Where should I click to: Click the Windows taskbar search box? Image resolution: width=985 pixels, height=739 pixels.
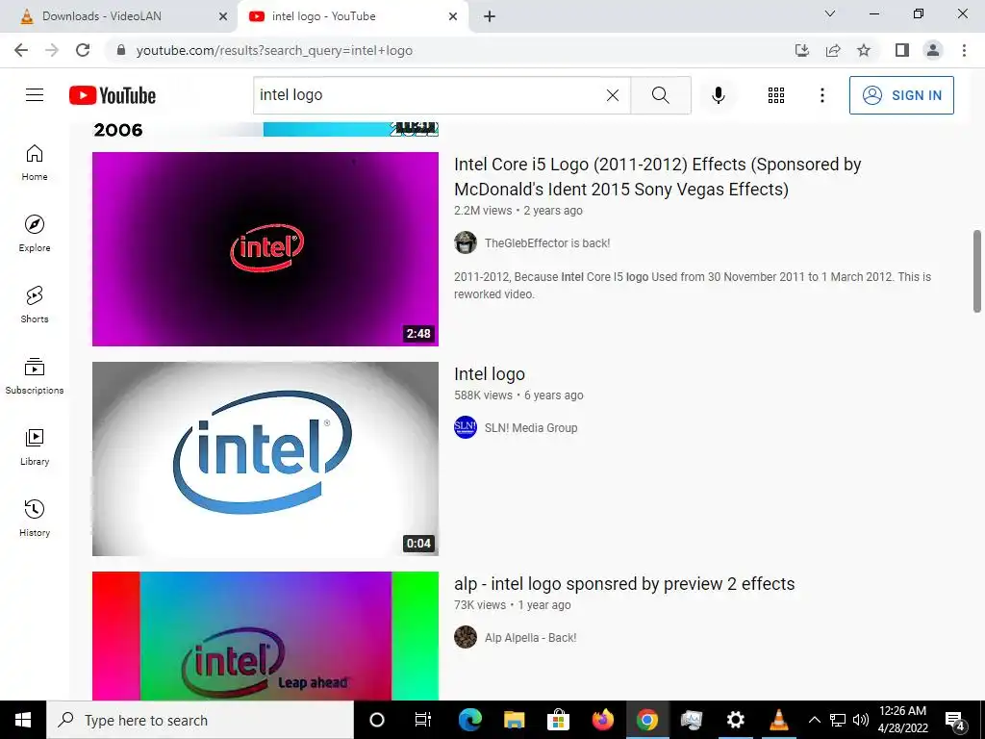(x=200, y=720)
